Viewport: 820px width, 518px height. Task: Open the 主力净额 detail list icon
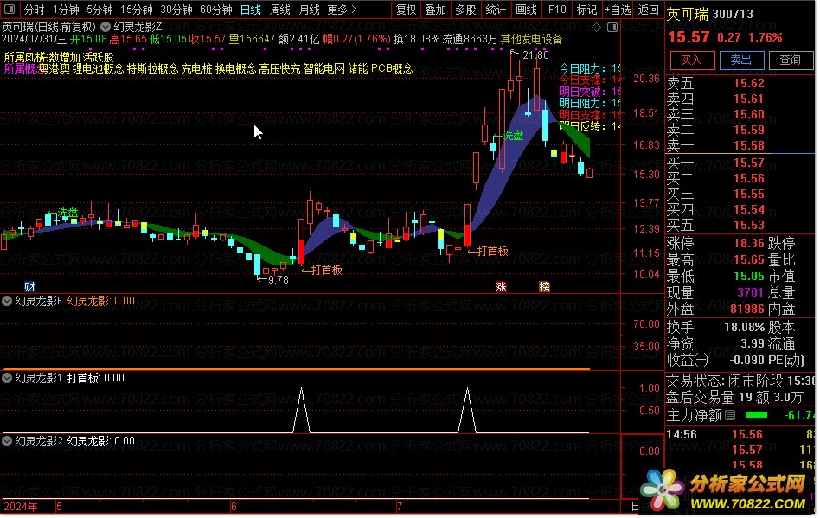[730, 416]
